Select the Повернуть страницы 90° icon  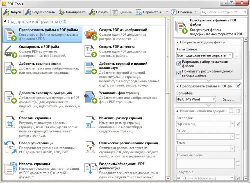pyautogui.click(x=11, y=147)
